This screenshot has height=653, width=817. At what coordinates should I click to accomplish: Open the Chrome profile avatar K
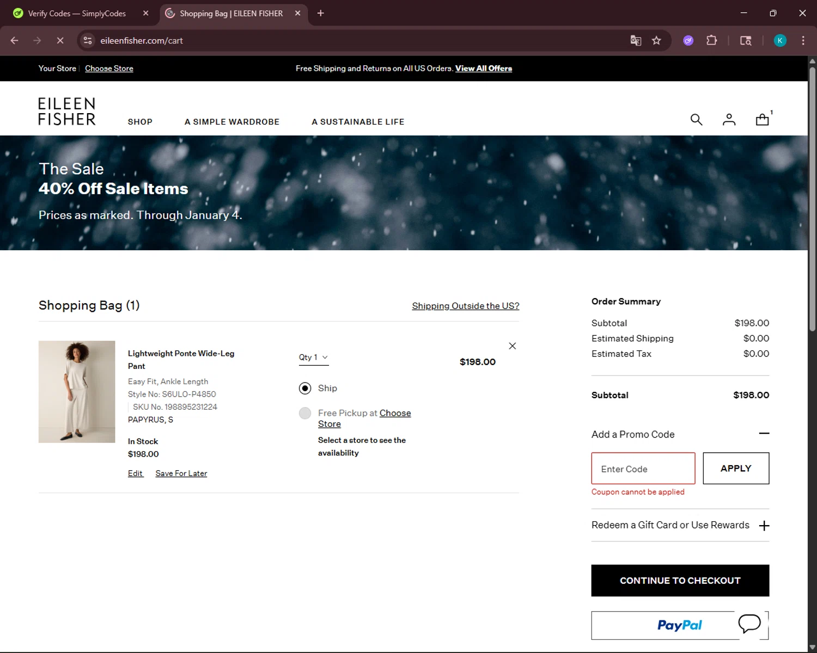point(780,40)
